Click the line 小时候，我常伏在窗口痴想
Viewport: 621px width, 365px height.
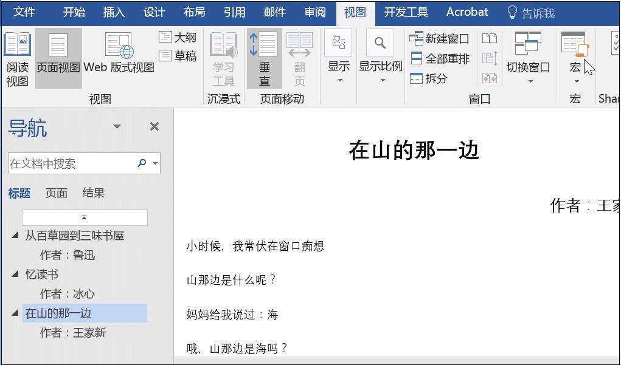[255, 247]
